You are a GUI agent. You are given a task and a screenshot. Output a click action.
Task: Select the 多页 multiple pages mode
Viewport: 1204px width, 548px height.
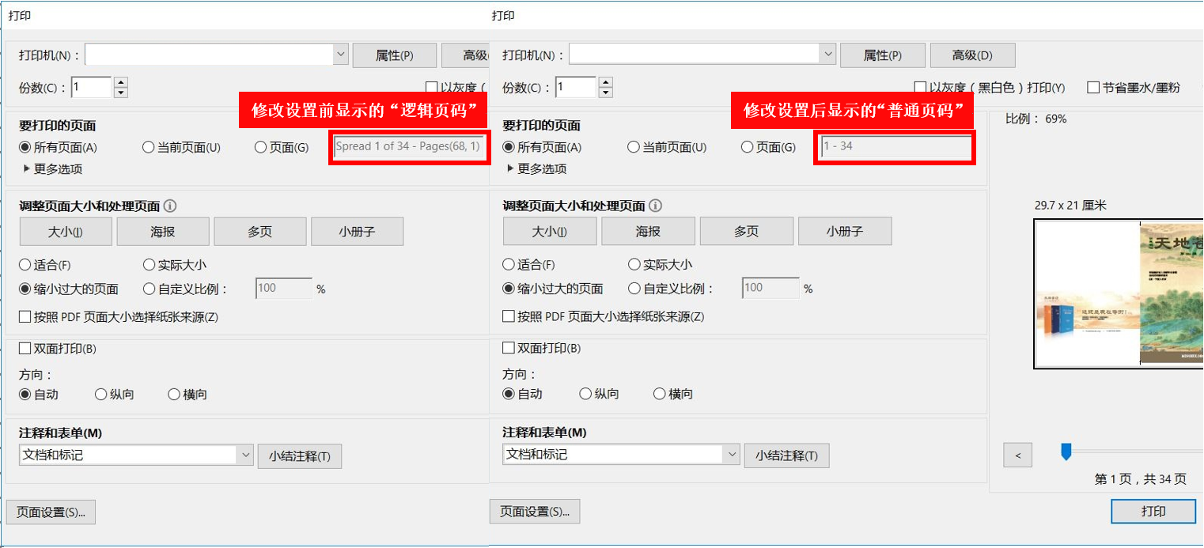tap(747, 231)
